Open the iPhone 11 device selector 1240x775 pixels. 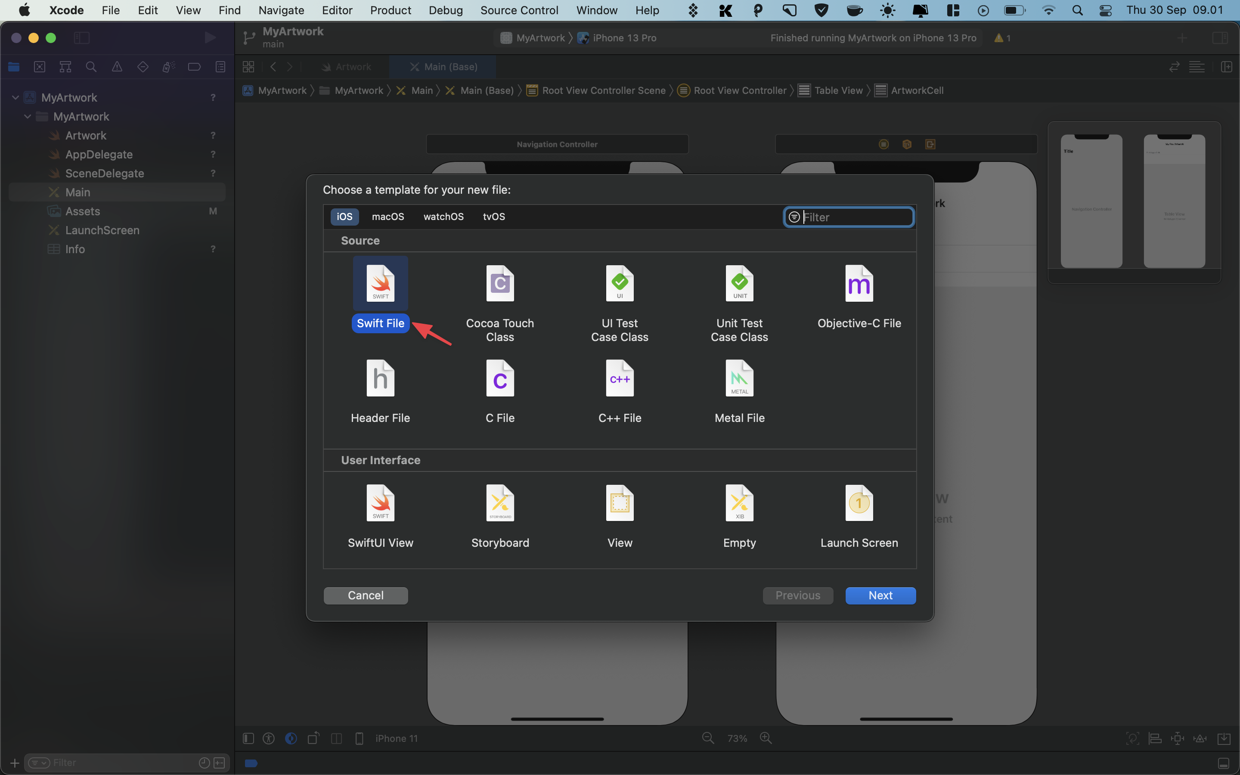point(396,738)
